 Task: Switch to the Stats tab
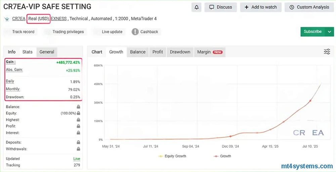pyautogui.click(x=28, y=52)
